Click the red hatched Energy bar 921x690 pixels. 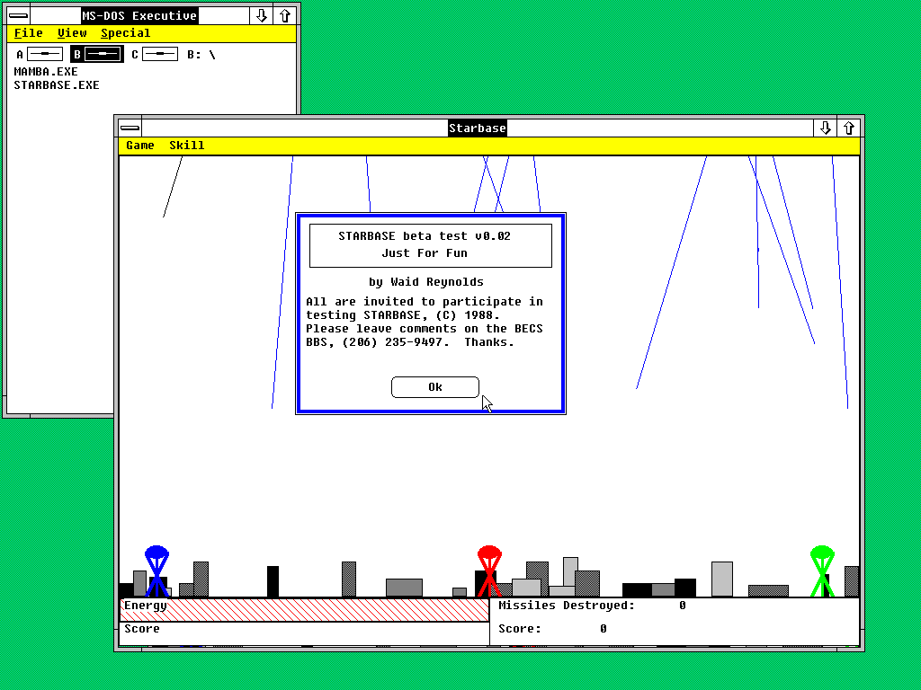[304, 610]
